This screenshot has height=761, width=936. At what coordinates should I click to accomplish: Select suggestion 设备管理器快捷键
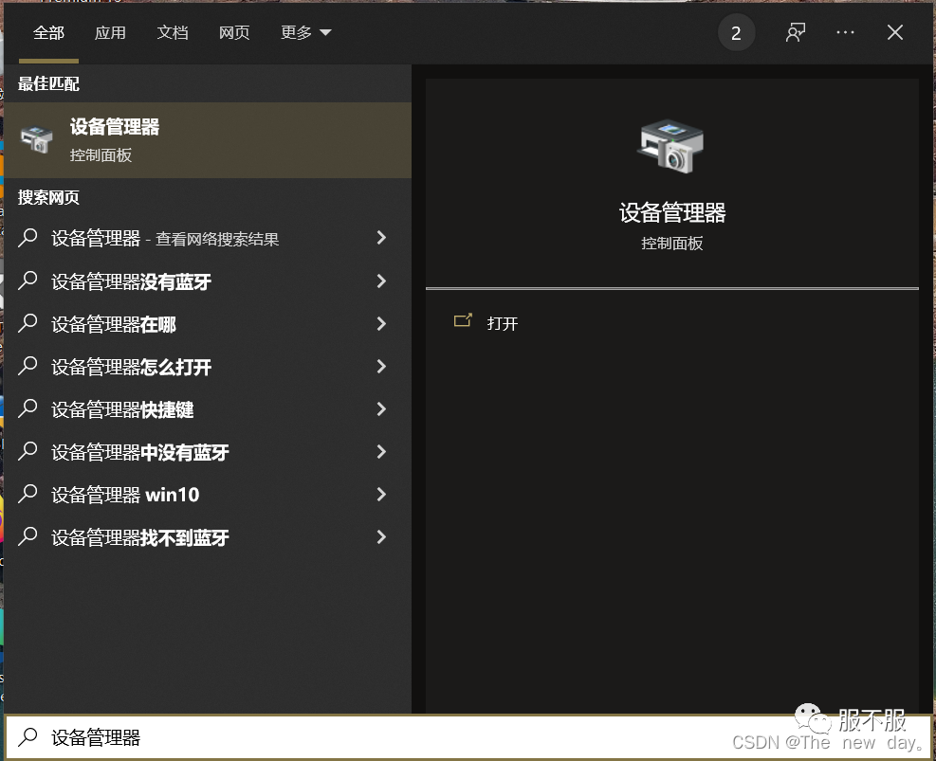click(x=208, y=409)
